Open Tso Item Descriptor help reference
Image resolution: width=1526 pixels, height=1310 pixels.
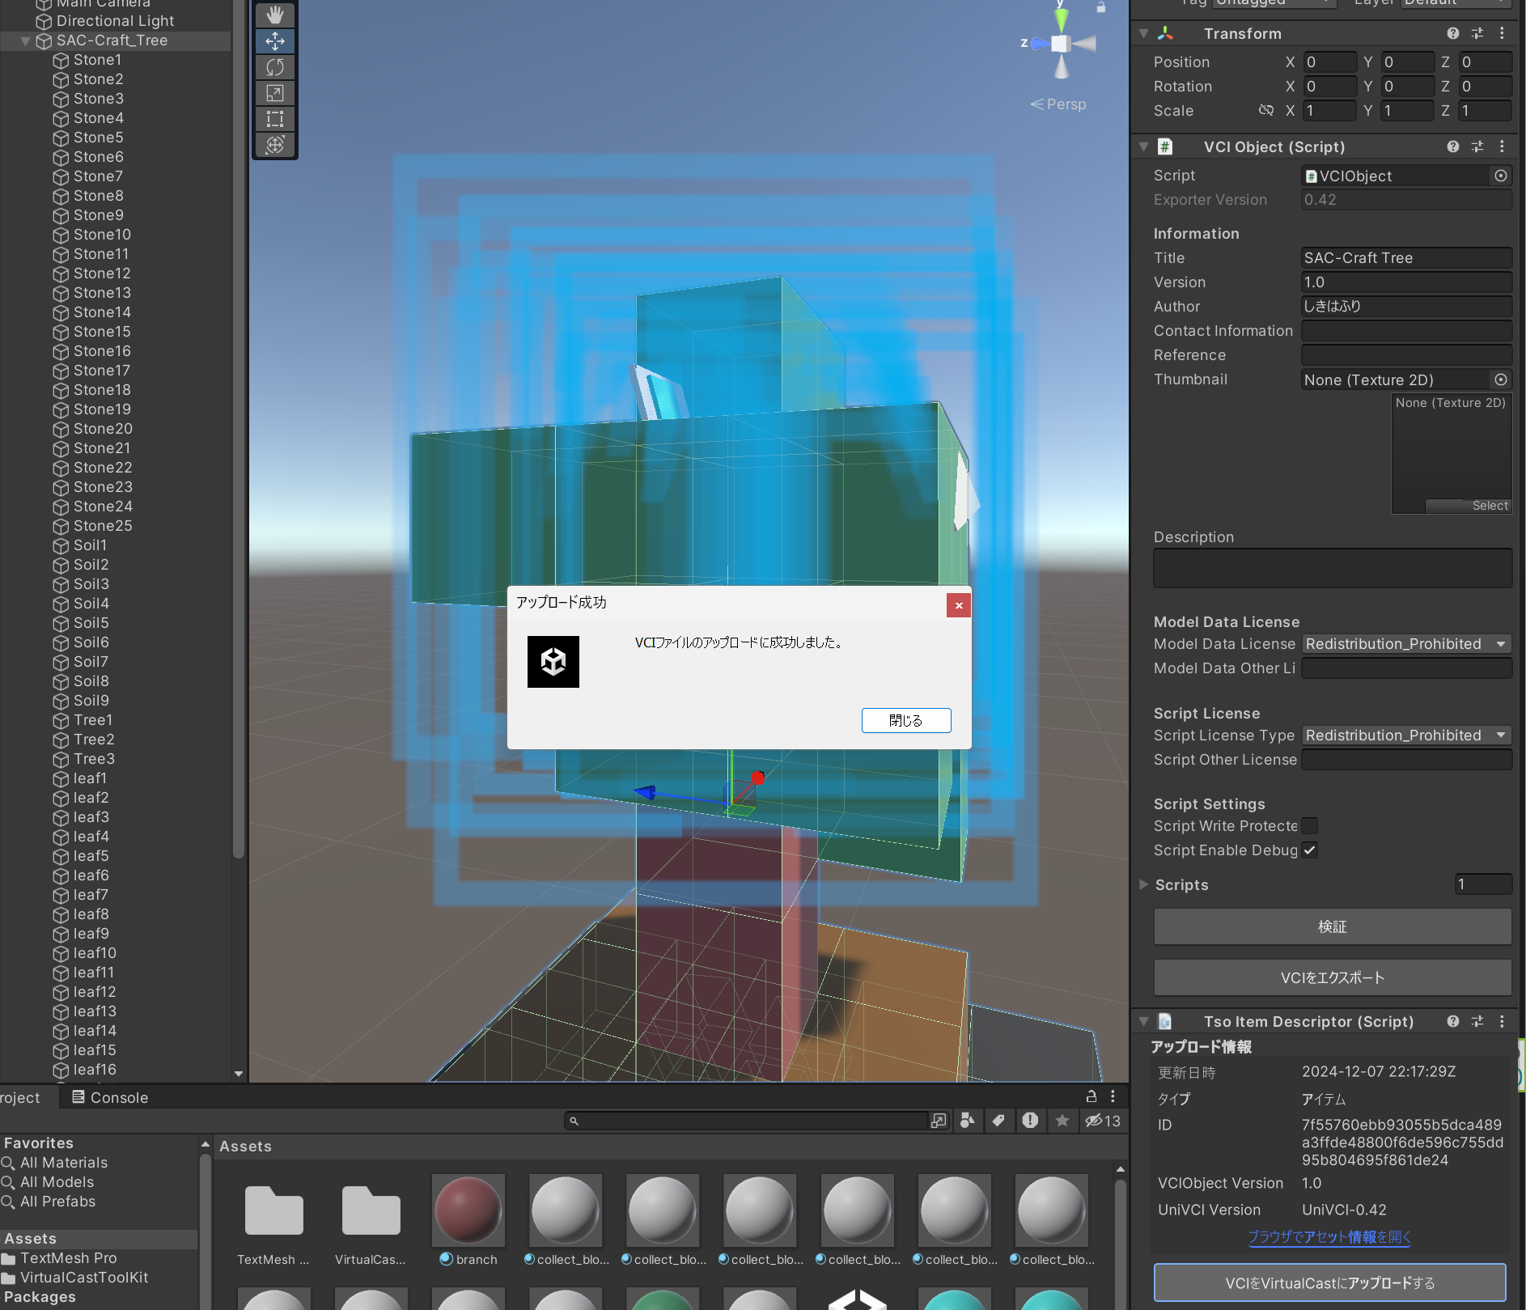1453,1021
